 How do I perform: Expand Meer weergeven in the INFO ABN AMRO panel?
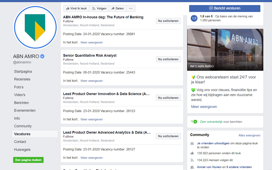(204, 107)
